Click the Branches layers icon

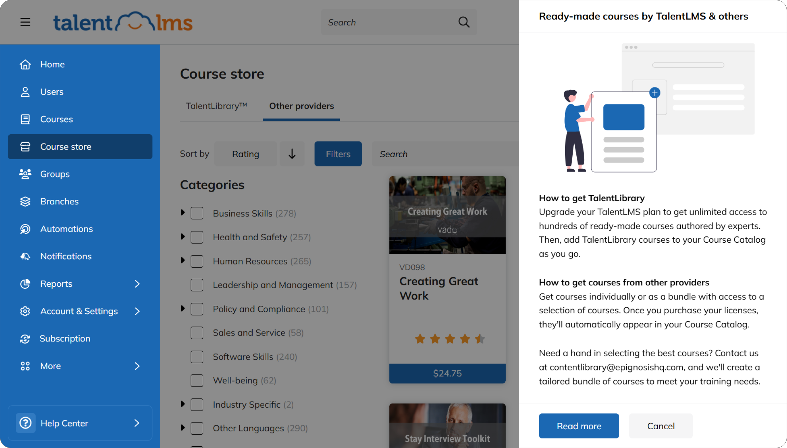(25, 201)
